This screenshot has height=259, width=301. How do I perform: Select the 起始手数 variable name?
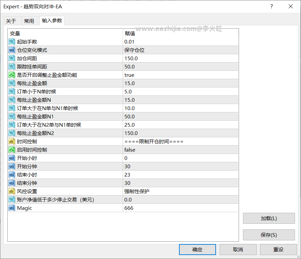27,42
